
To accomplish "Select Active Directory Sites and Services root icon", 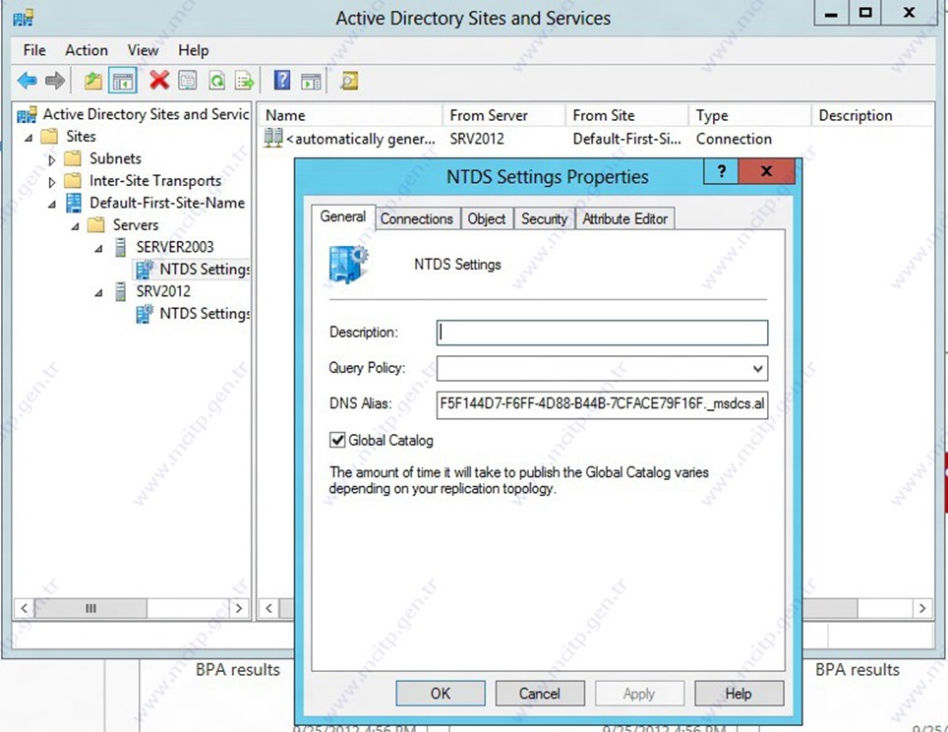I will (27, 114).
